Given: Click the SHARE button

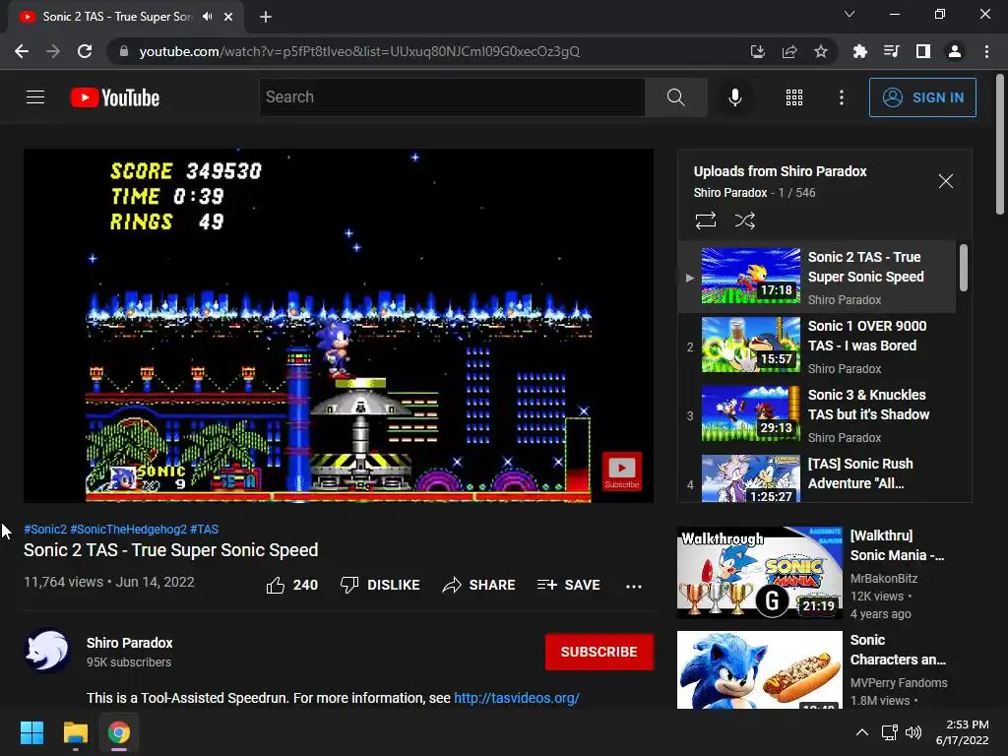Looking at the screenshot, I should [x=479, y=585].
